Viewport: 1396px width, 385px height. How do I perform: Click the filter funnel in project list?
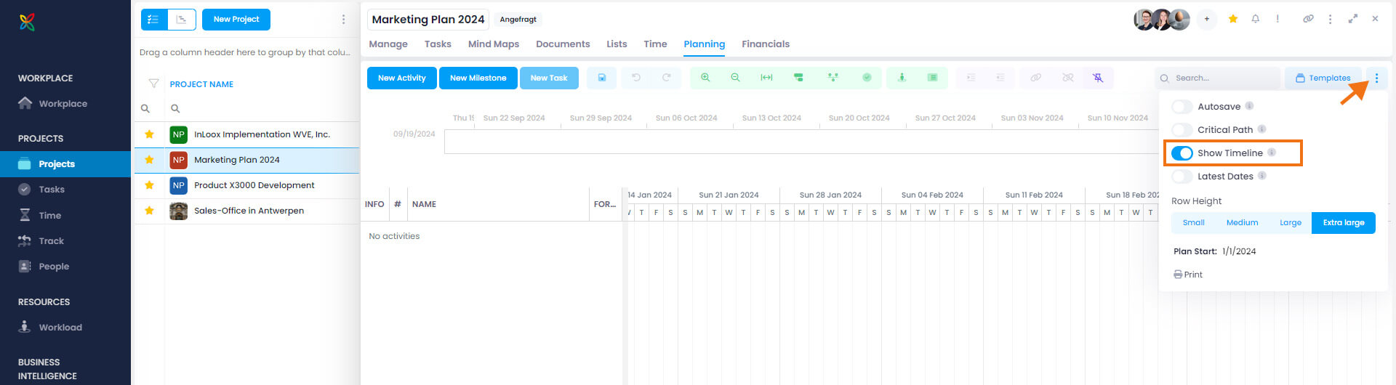[153, 84]
